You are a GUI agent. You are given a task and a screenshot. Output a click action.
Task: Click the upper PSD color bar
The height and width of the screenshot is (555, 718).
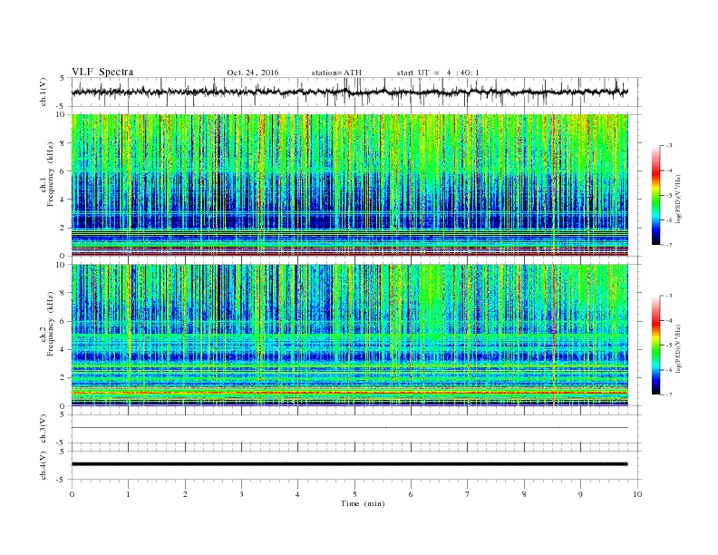(655, 195)
